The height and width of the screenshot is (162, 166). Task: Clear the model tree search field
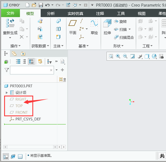click(x=51, y=70)
